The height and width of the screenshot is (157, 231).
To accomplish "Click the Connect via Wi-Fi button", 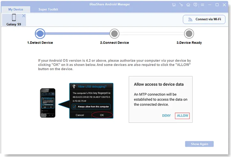I will pyautogui.click(x=204, y=19).
